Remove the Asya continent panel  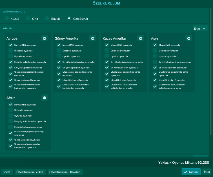point(189,38)
